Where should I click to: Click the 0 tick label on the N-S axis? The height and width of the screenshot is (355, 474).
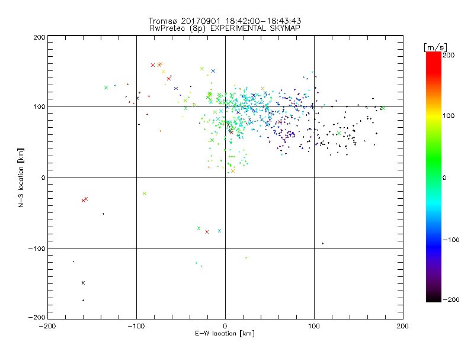[43, 177]
